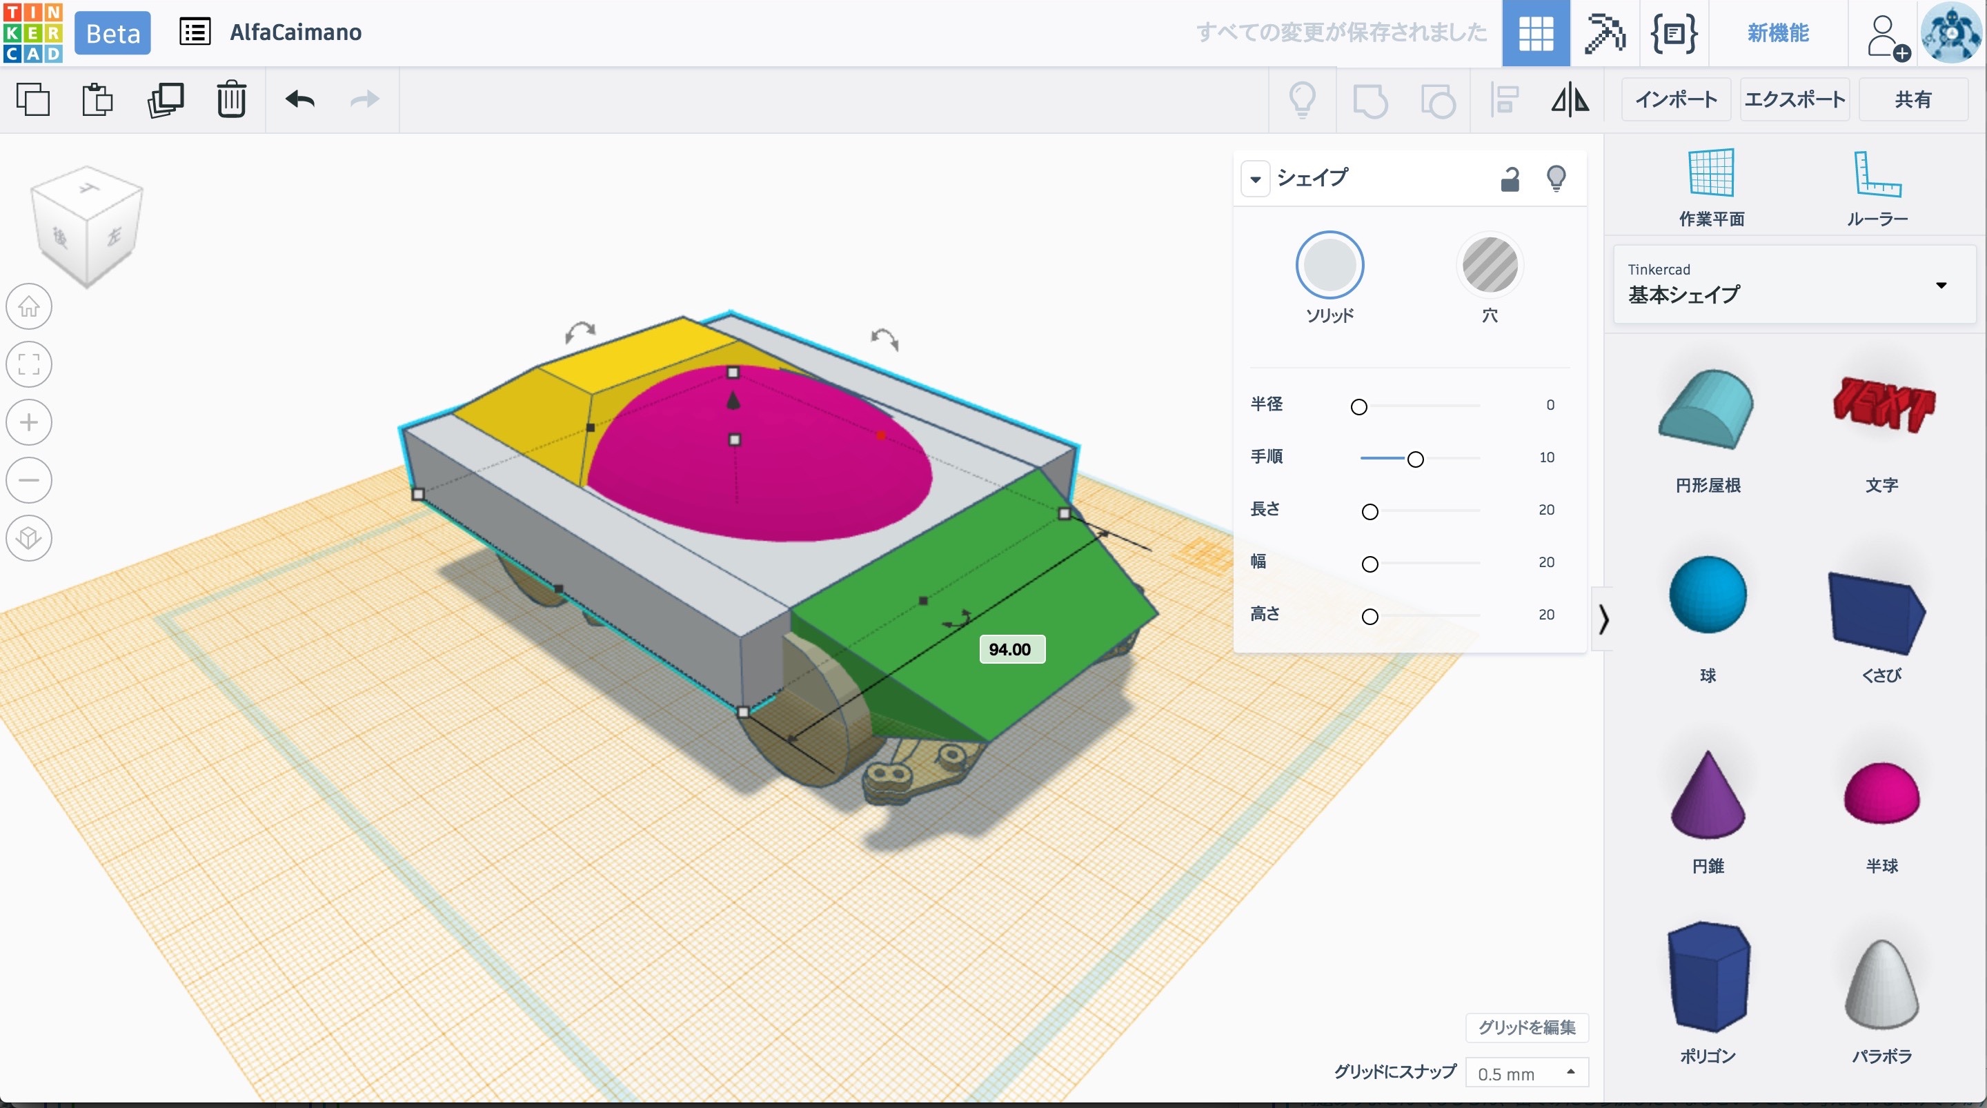The width and height of the screenshot is (1987, 1108).
Task: Open the snap grid 0.5 mm dropdown
Action: (1527, 1073)
